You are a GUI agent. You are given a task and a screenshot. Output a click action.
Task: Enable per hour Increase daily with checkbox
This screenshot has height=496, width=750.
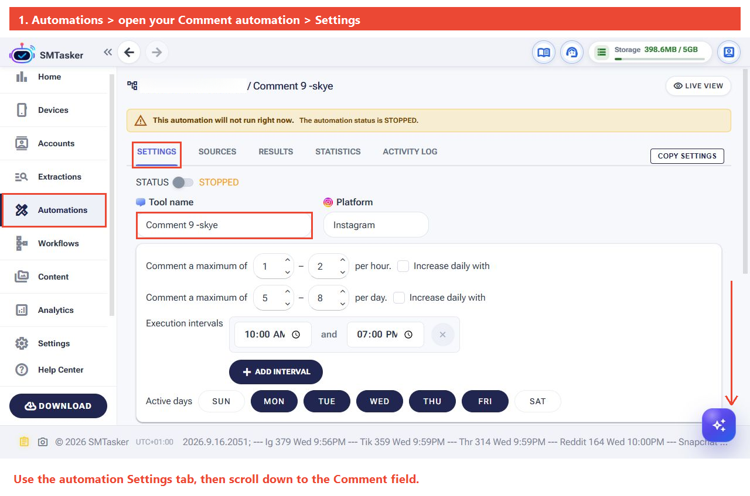click(x=403, y=266)
